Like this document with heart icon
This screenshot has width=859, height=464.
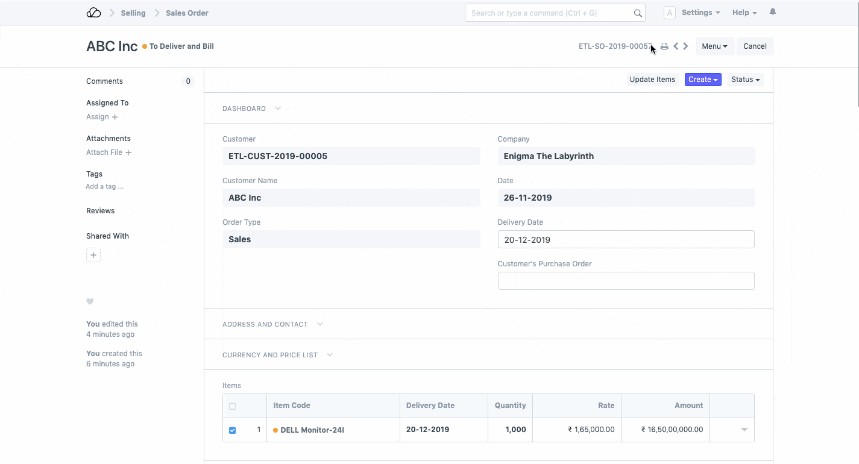[90, 301]
